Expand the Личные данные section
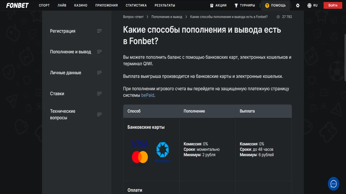This screenshot has height=194, width=346. [99, 73]
